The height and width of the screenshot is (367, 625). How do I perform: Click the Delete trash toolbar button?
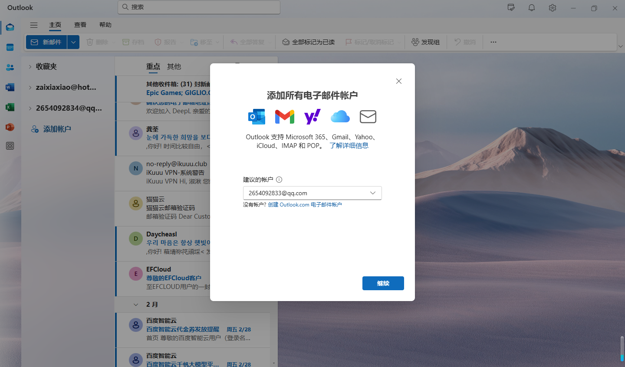point(97,42)
